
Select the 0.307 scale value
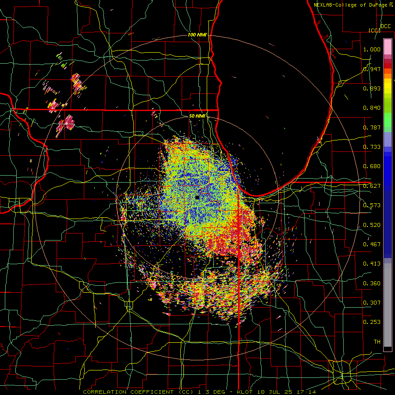[372, 303]
